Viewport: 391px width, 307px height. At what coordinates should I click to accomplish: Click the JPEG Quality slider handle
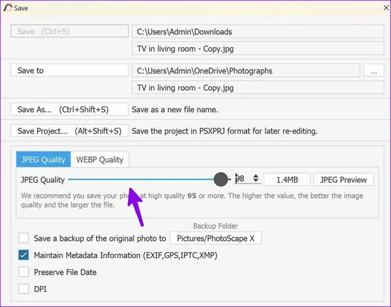(x=221, y=179)
